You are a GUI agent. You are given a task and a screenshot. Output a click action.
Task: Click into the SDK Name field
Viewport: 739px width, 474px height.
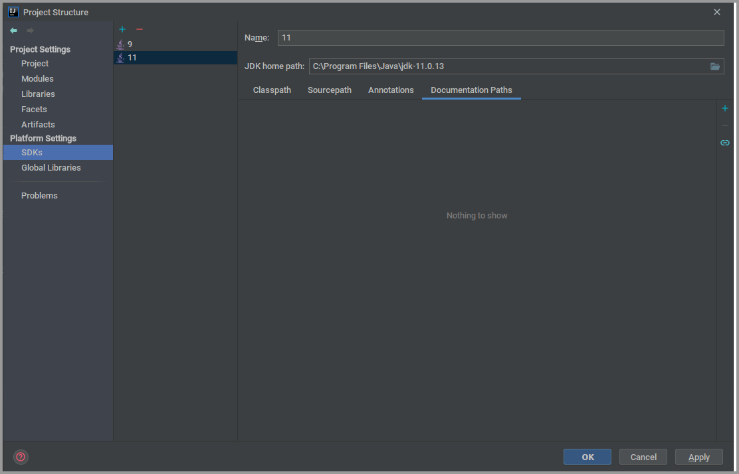pos(500,38)
